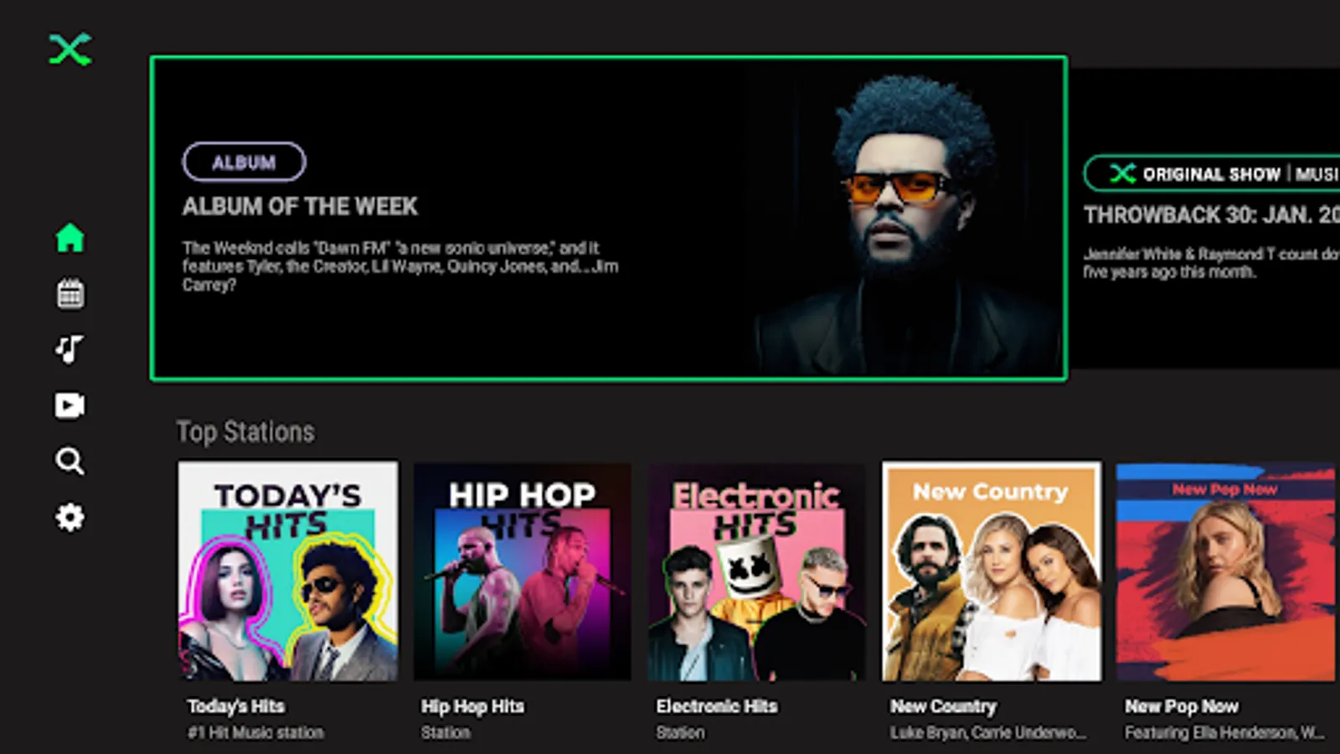This screenshot has width=1340, height=754.
Task: Play the Electronic Hits station
Action: [x=757, y=571]
